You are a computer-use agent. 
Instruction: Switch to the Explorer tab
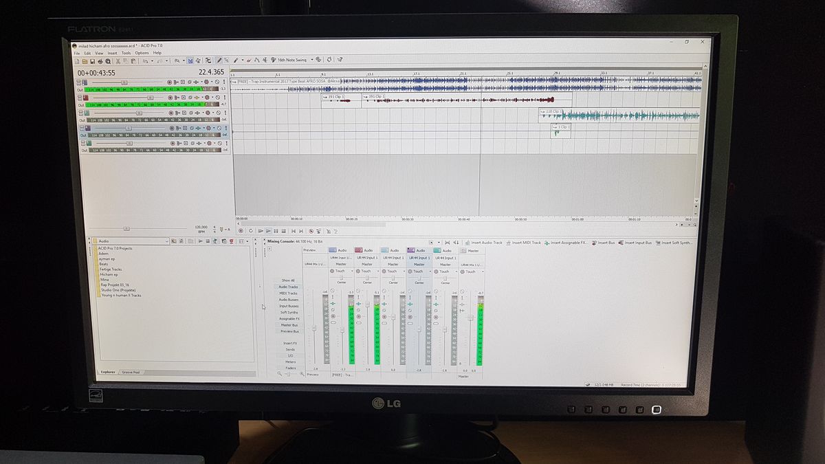(x=108, y=372)
